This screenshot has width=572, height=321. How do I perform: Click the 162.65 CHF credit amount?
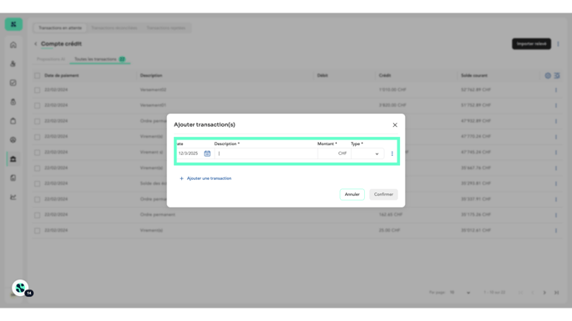point(390,215)
